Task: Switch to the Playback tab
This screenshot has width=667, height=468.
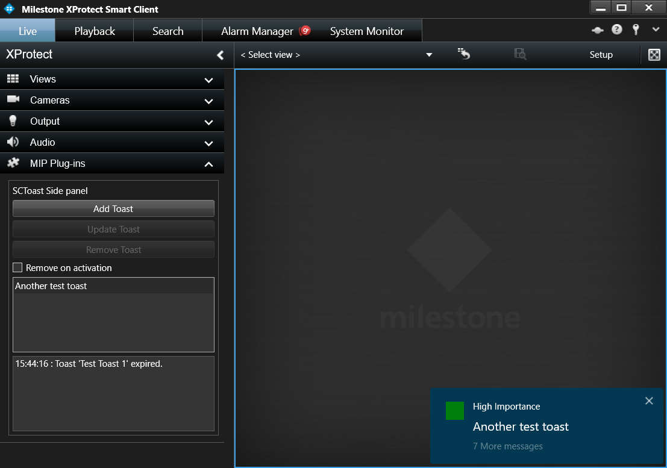Action: pyautogui.click(x=95, y=31)
